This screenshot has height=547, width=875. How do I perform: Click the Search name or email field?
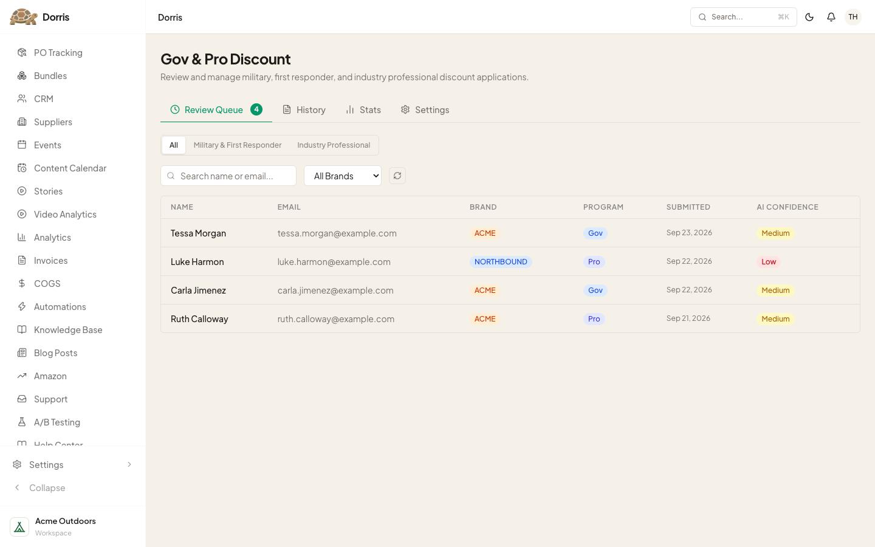tap(228, 176)
